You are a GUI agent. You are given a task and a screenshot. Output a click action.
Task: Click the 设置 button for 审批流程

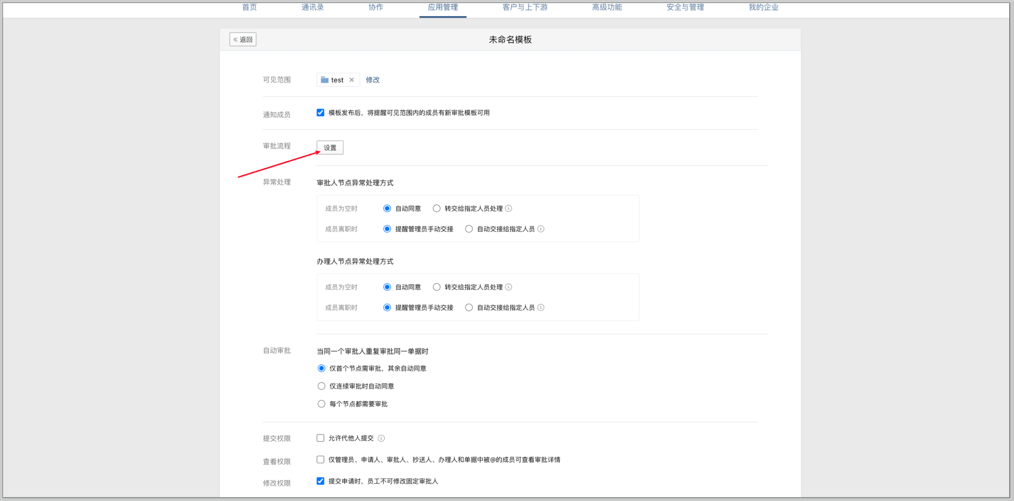click(x=330, y=147)
